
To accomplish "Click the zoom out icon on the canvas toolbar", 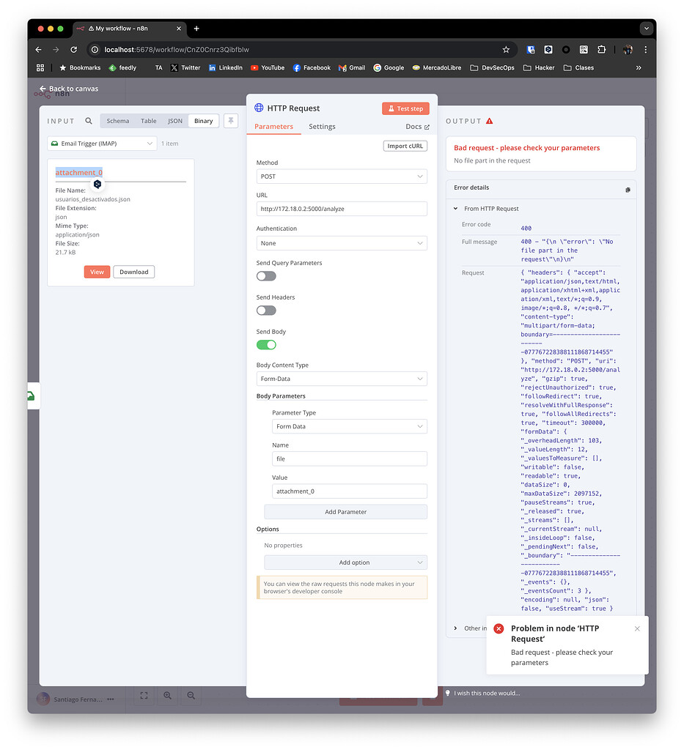I will [191, 696].
